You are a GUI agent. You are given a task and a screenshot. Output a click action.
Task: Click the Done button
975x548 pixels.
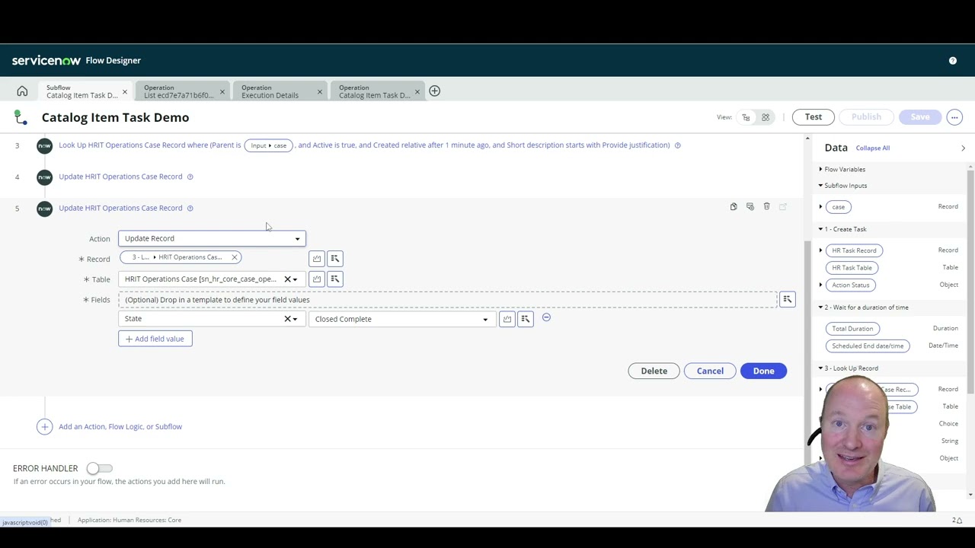click(763, 371)
